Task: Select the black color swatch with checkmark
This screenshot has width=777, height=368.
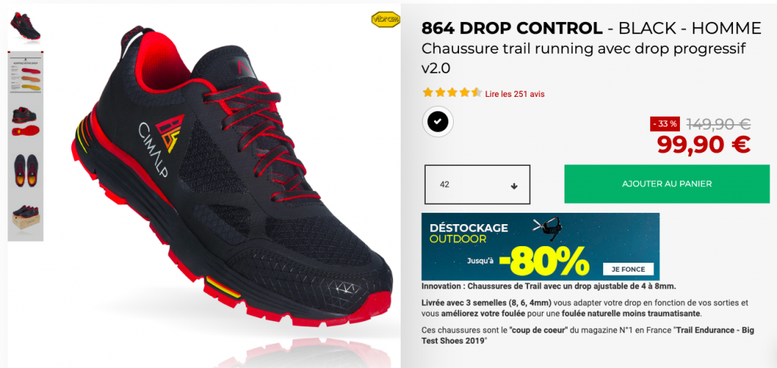Action: click(438, 121)
